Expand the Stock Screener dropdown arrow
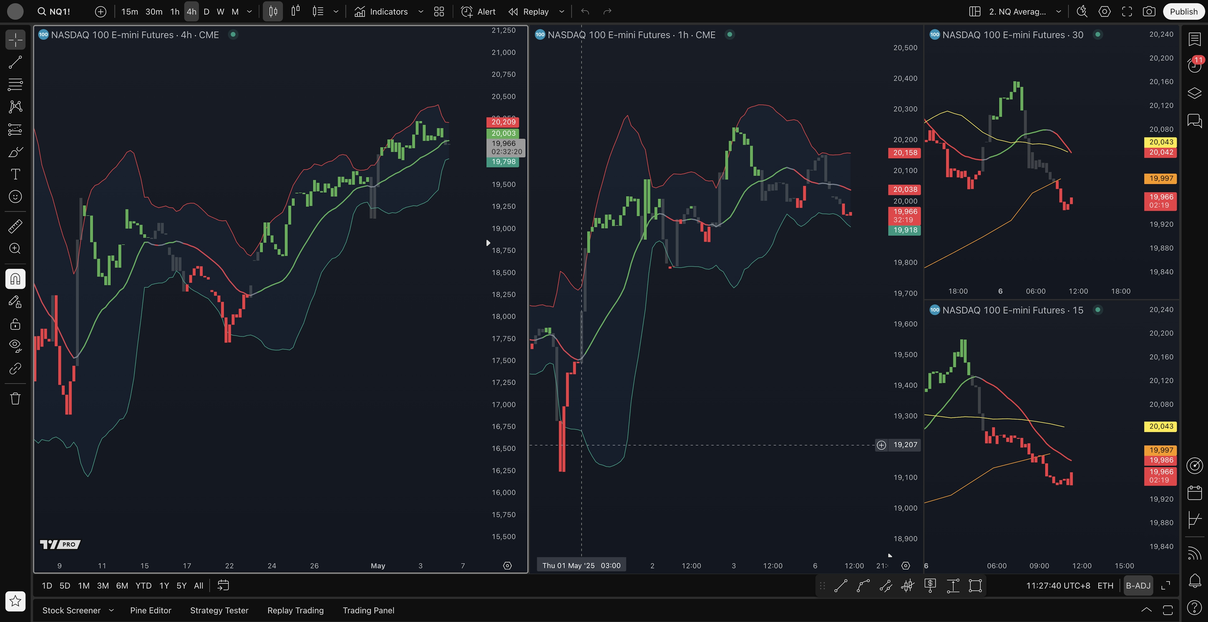1208x622 pixels. 111,610
